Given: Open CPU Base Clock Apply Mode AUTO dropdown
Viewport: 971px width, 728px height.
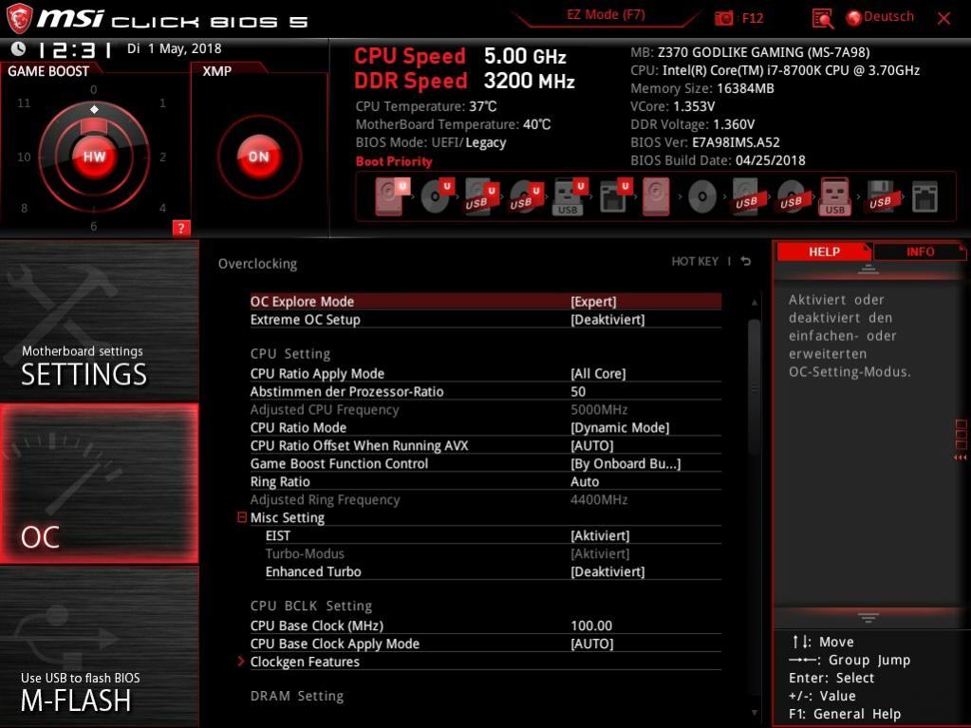Looking at the screenshot, I should pyautogui.click(x=592, y=644).
